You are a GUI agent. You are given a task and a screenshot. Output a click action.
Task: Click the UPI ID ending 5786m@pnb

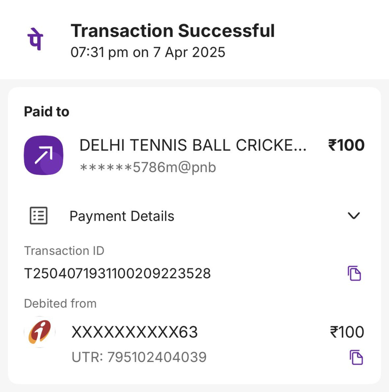tap(148, 167)
